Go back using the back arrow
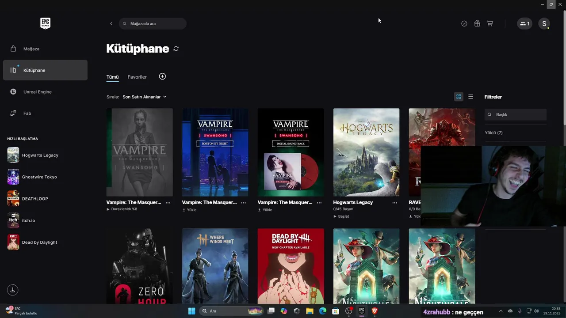566x318 pixels. 111,23
